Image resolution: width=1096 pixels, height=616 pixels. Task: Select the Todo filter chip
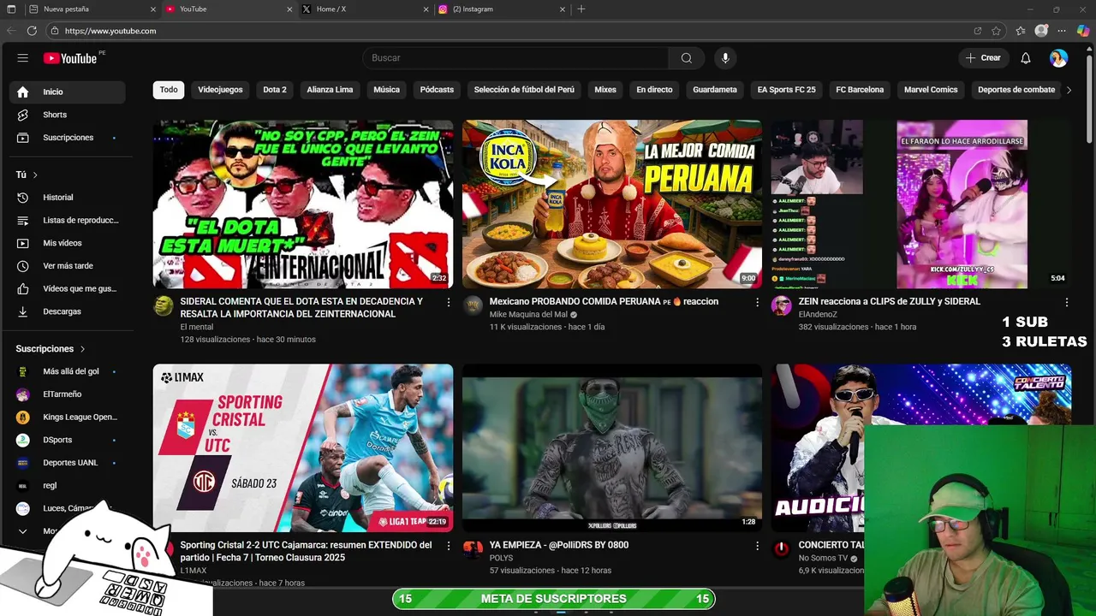[169, 90]
